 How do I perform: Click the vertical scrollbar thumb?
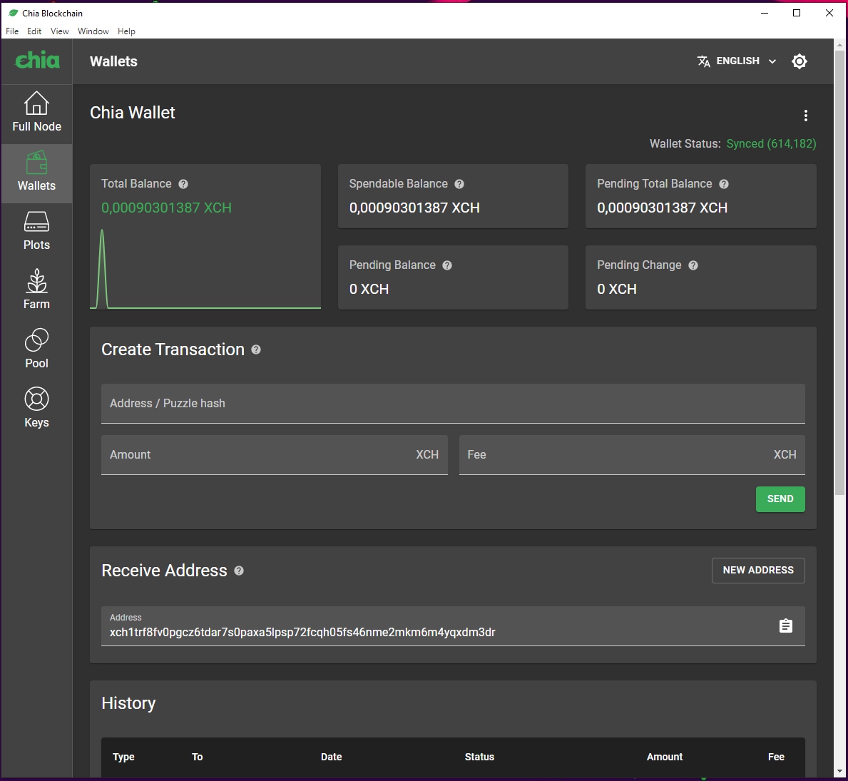click(x=839, y=273)
